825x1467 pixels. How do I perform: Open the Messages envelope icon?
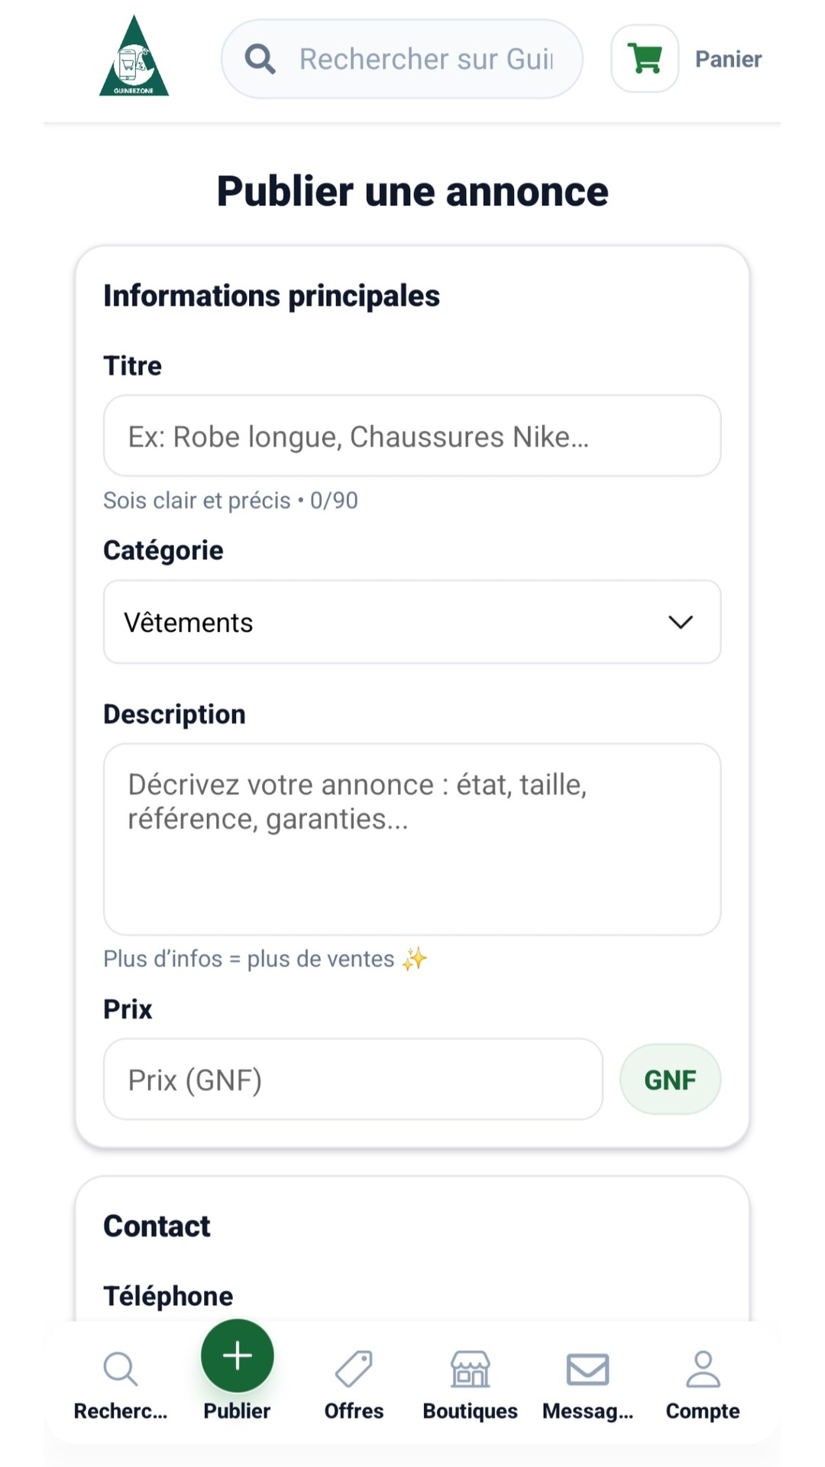[x=587, y=1368]
